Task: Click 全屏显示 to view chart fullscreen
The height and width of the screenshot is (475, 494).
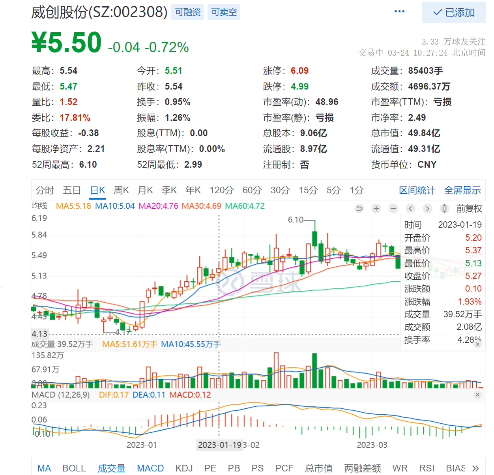Action: point(462,191)
